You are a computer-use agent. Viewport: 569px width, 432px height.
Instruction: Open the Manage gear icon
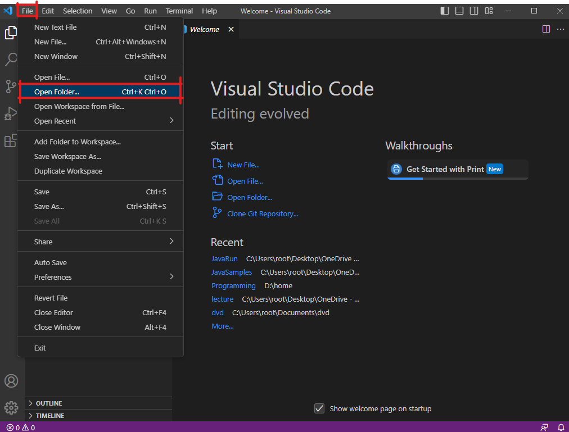click(11, 407)
